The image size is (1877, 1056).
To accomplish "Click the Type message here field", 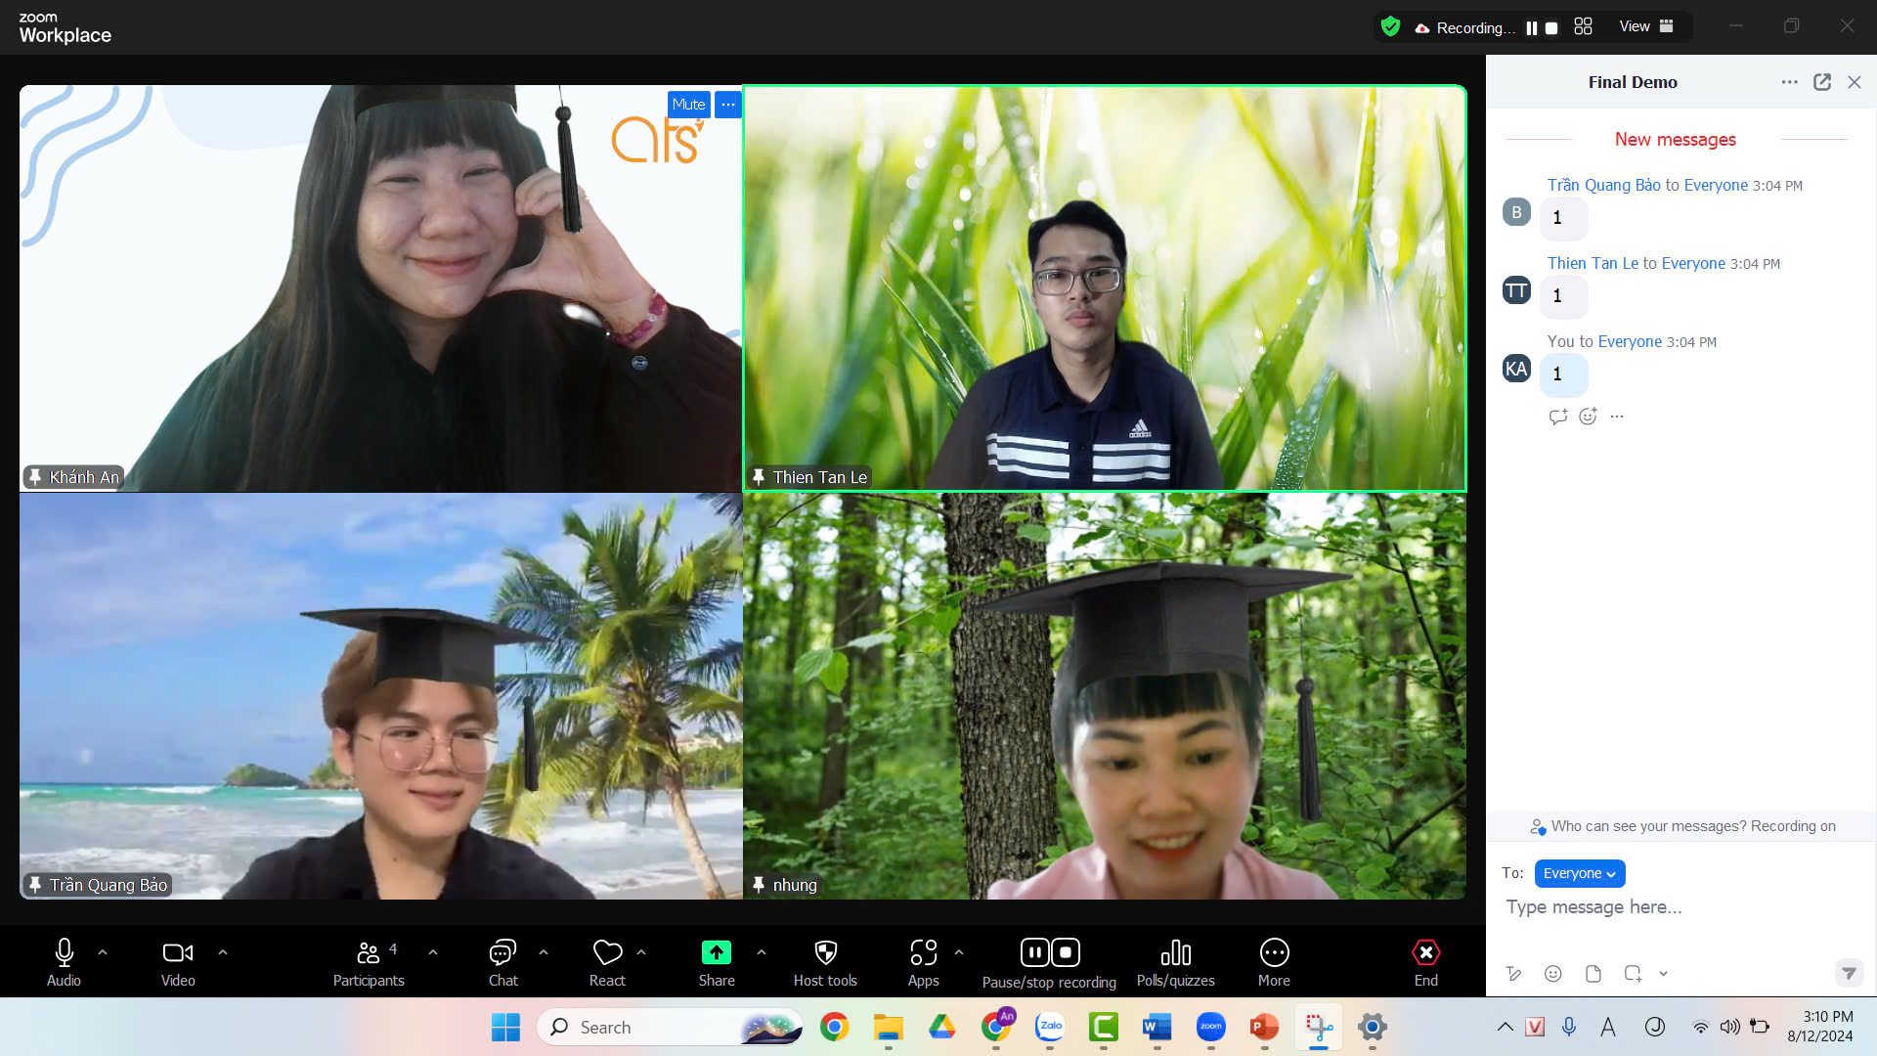I will point(1662,907).
